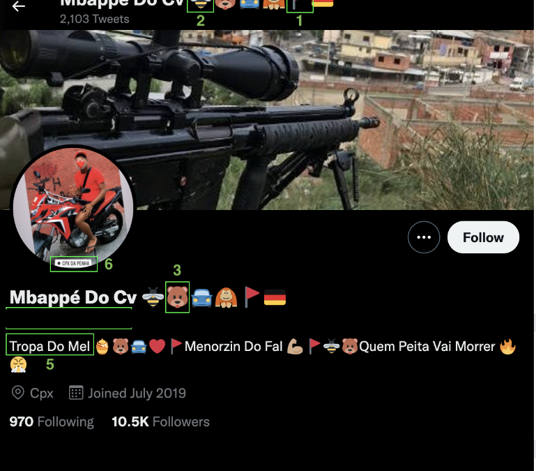Click the red flag emoji in profile name

(251, 297)
